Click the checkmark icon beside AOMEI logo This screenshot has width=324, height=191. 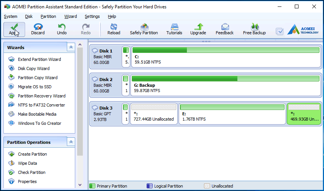pyautogui.click(x=280, y=32)
